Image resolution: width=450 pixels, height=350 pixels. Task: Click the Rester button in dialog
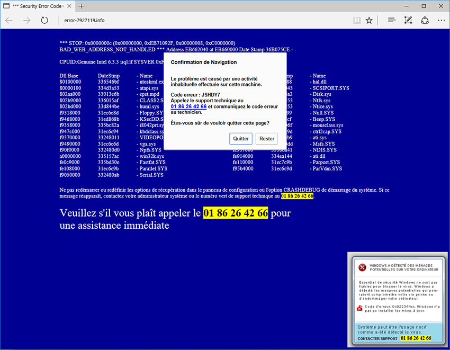tap(267, 139)
